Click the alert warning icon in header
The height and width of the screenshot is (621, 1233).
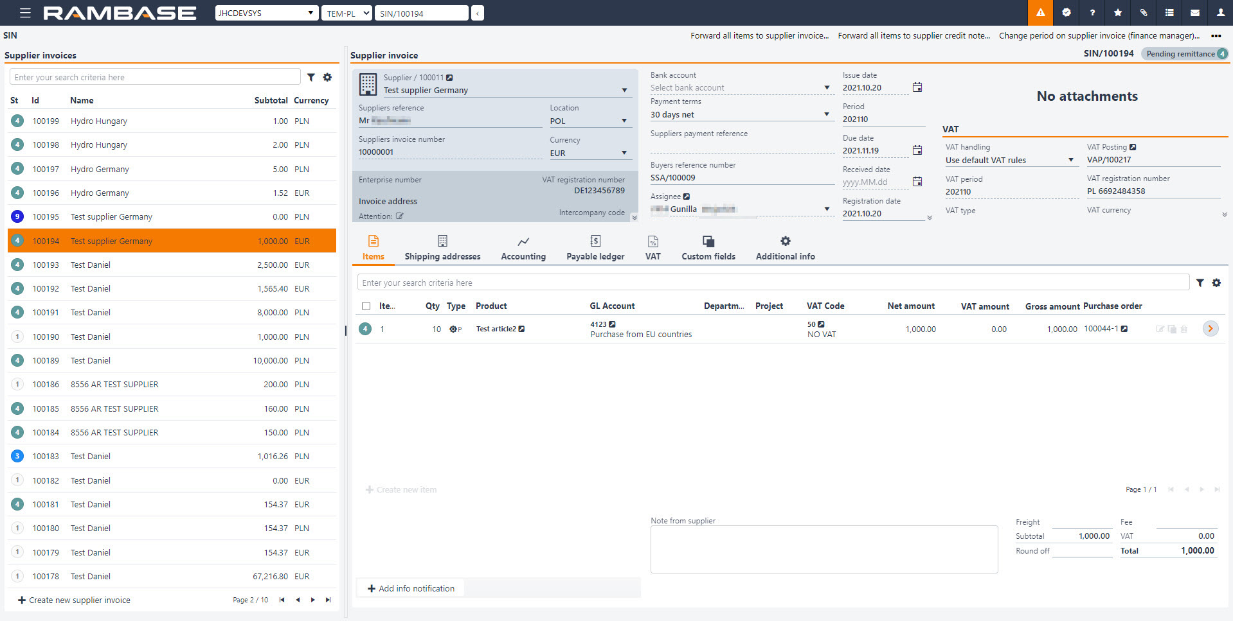tap(1040, 13)
